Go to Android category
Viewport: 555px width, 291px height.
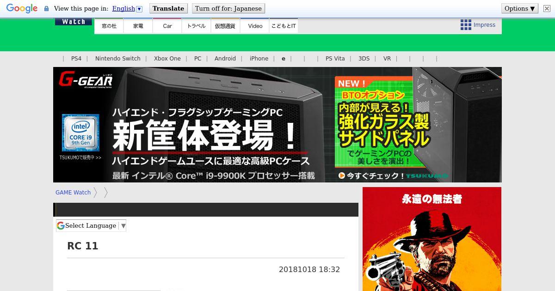point(225,59)
